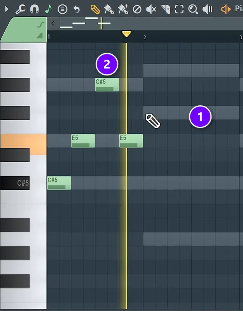Select the E5 note under the playhead

tap(131, 141)
